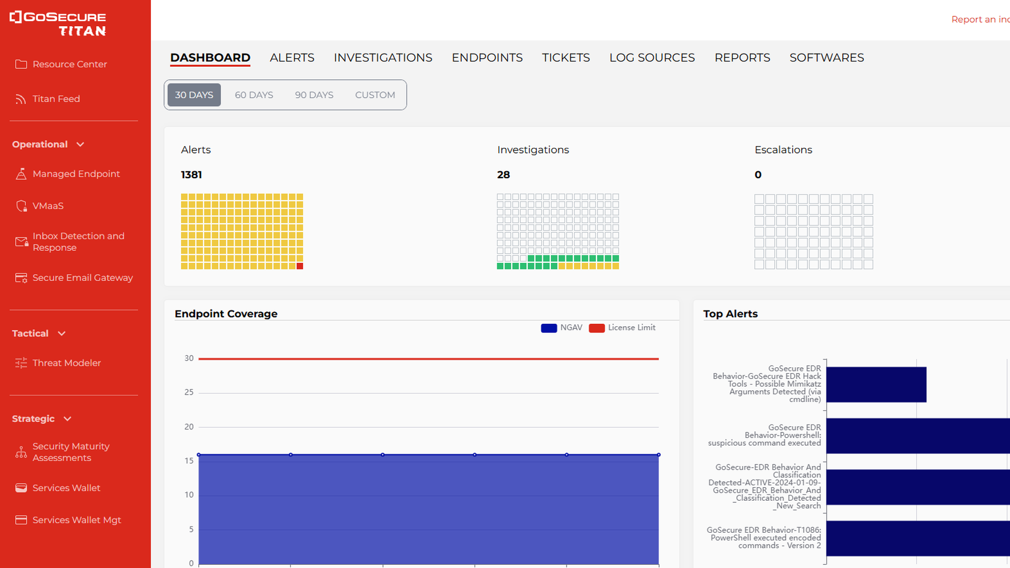Image resolution: width=1010 pixels, height=568 pixels.
Task: Open Security Maturity Assessments
Action: (x=71, y=452)
